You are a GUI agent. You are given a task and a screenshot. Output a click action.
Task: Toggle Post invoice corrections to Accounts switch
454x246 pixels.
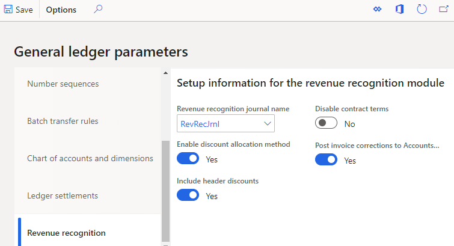[327, 159]
